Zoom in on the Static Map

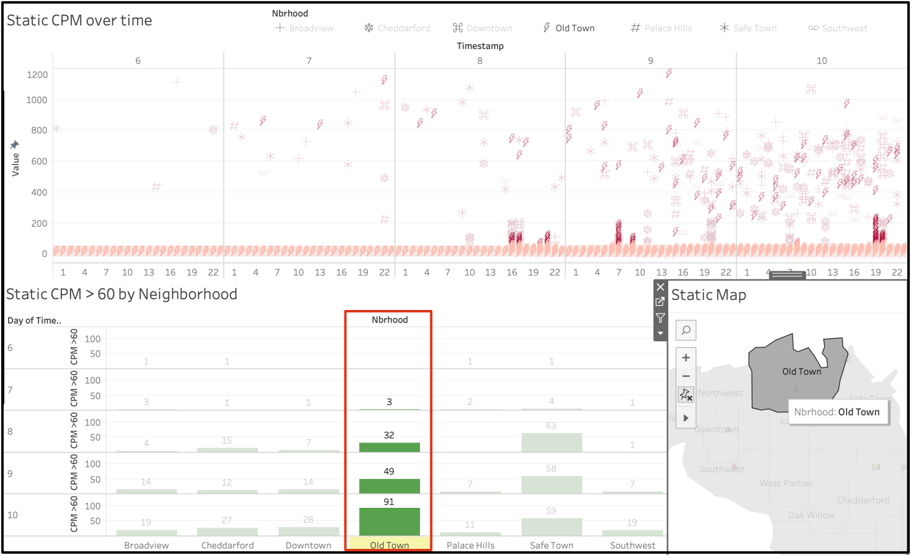(x=686, y=358)
